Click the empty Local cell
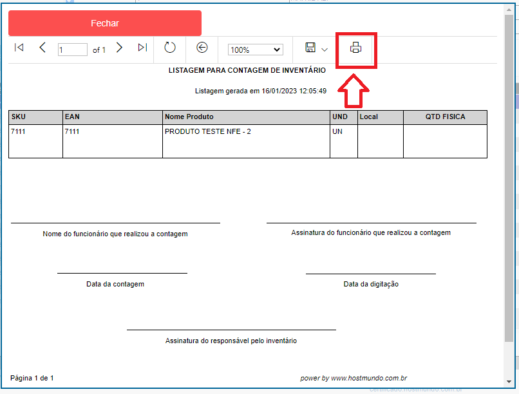The height and width of the screenshot is (394, 519). click(x=380, y=140)
